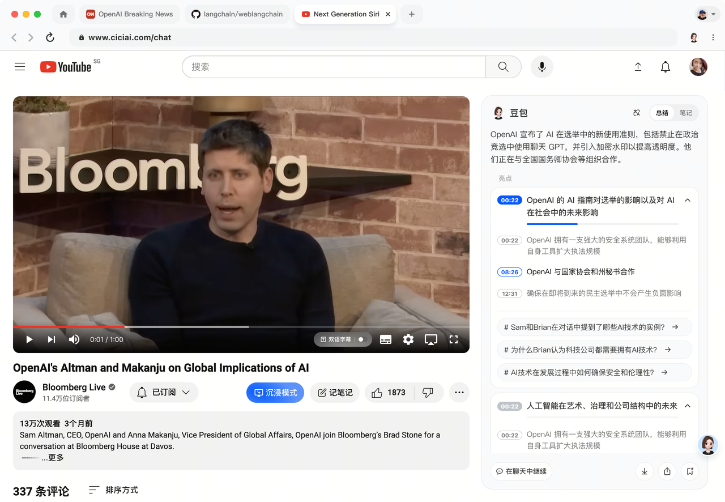This screenshot has width=725, height=502.
Task: Open the Bloomberg Live channel avatar
Action: pyautogui.click(x=24, y=392)
